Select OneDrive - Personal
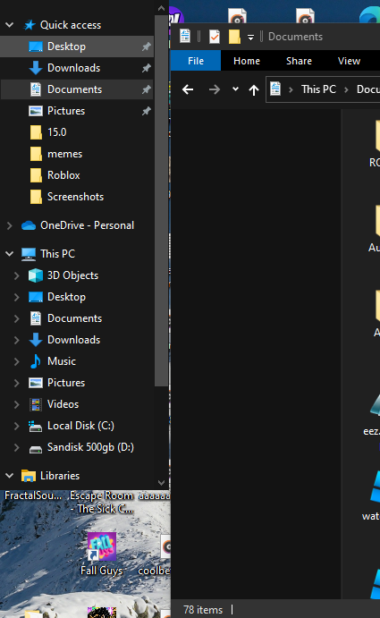The height and width of the screenshot is (618, 380). [x=87, y=225]
